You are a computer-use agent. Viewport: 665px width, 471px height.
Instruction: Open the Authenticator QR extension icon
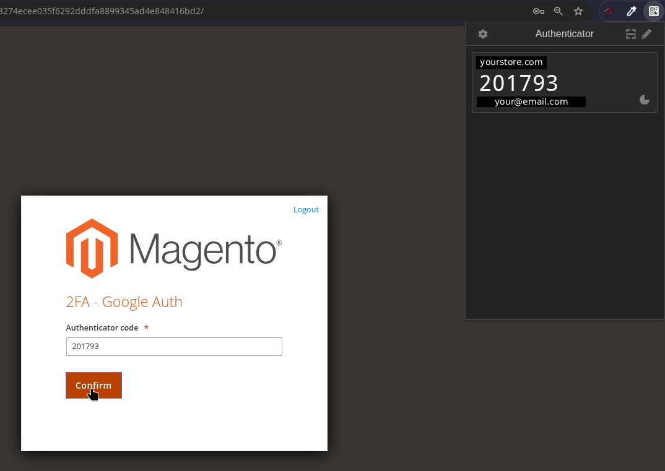coord(654,11)
